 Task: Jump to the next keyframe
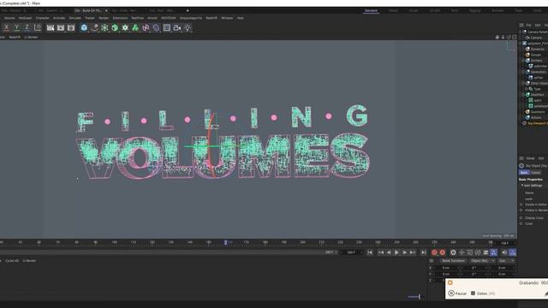pos(413,252)
